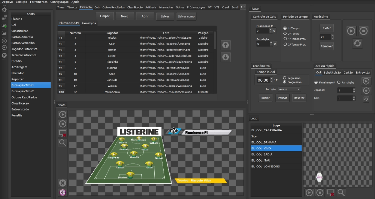Switch to the Classificação tab

(135, 7)
